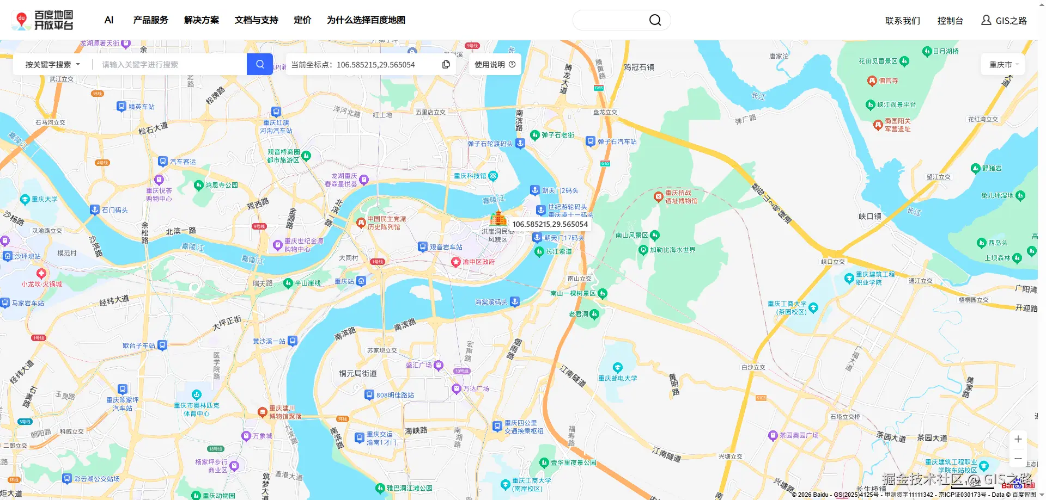Click the 观音岩车站 bus icon

coord(423,247)
